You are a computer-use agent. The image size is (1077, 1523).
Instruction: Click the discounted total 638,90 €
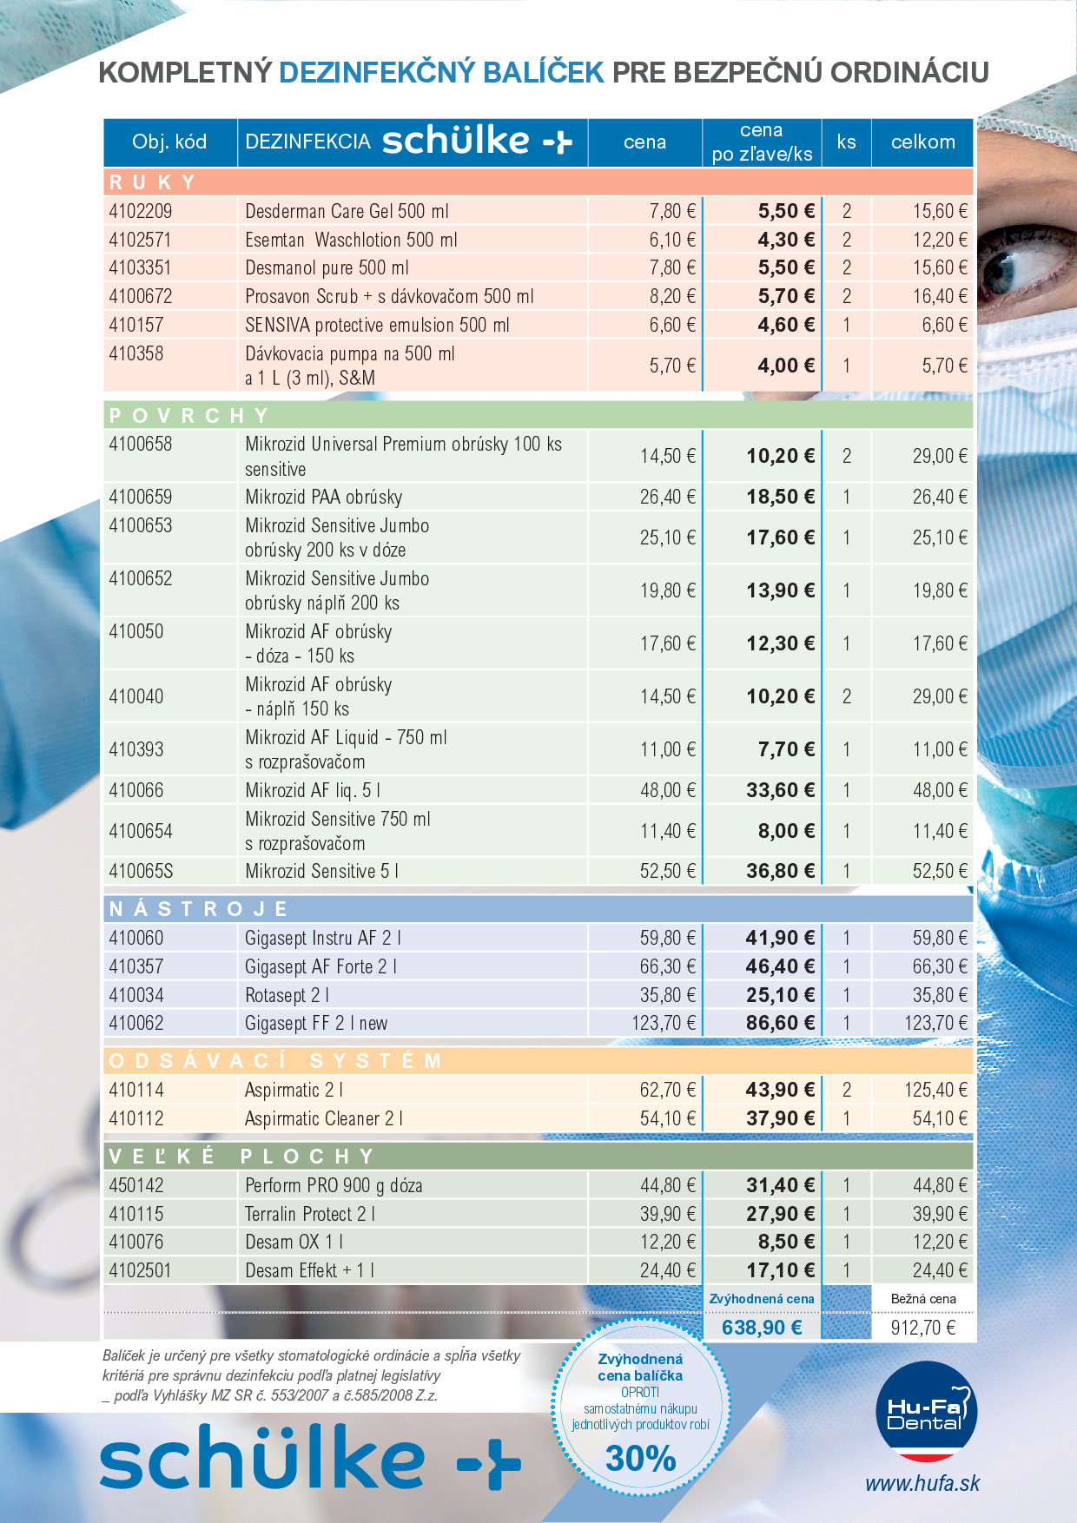tap(762, 1327)
